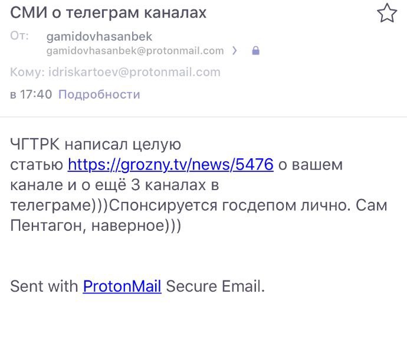Image resolution: width=407 pixels, height=356 pixels.
Task: Click the lock encryption icon
Action: [x=255, y=51]
